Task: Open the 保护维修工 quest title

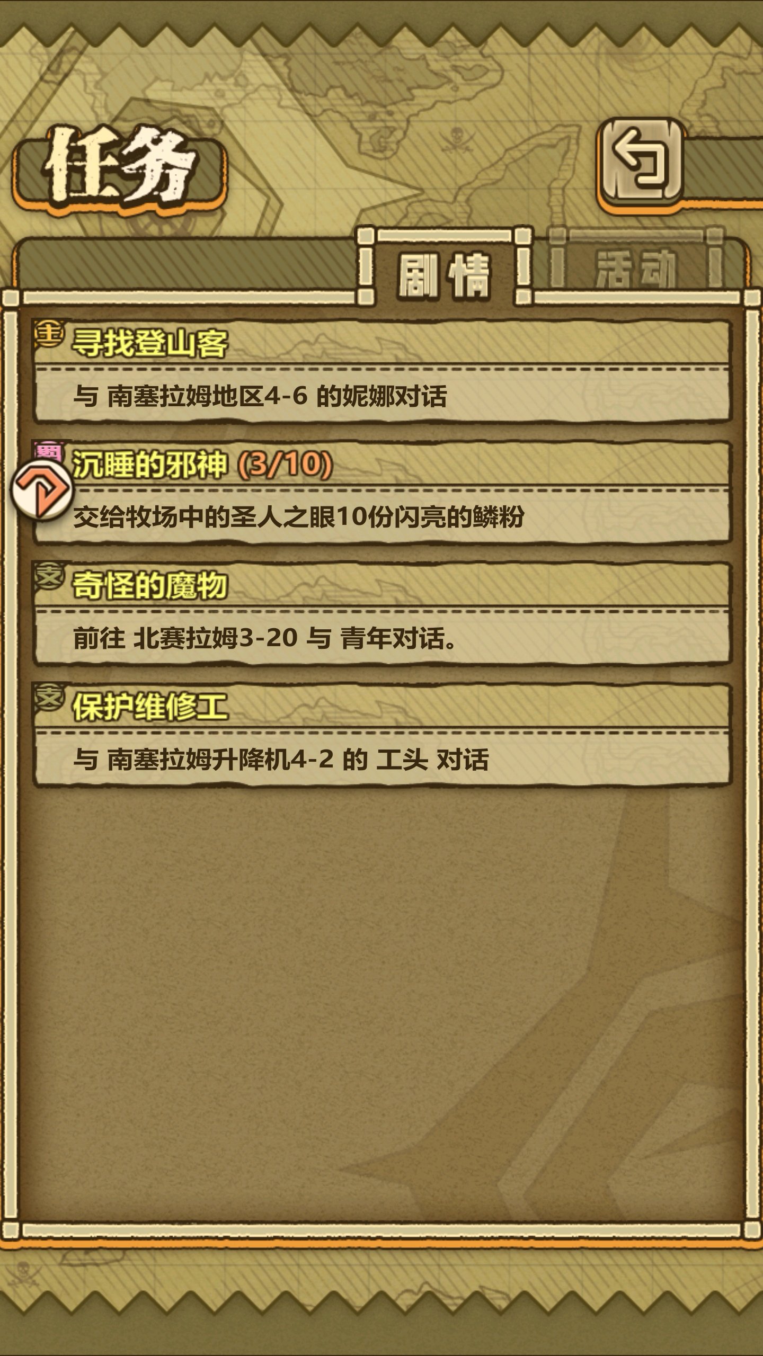Action: 150,706
